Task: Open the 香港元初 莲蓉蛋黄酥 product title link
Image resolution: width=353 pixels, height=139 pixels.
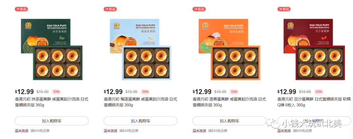Action: 229,102
